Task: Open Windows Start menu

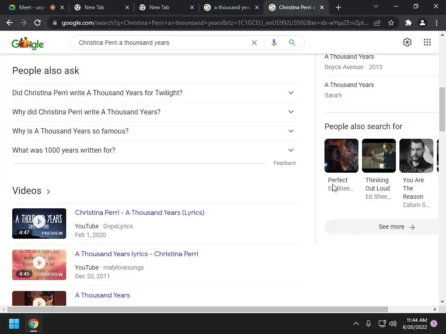Action: 14,324
